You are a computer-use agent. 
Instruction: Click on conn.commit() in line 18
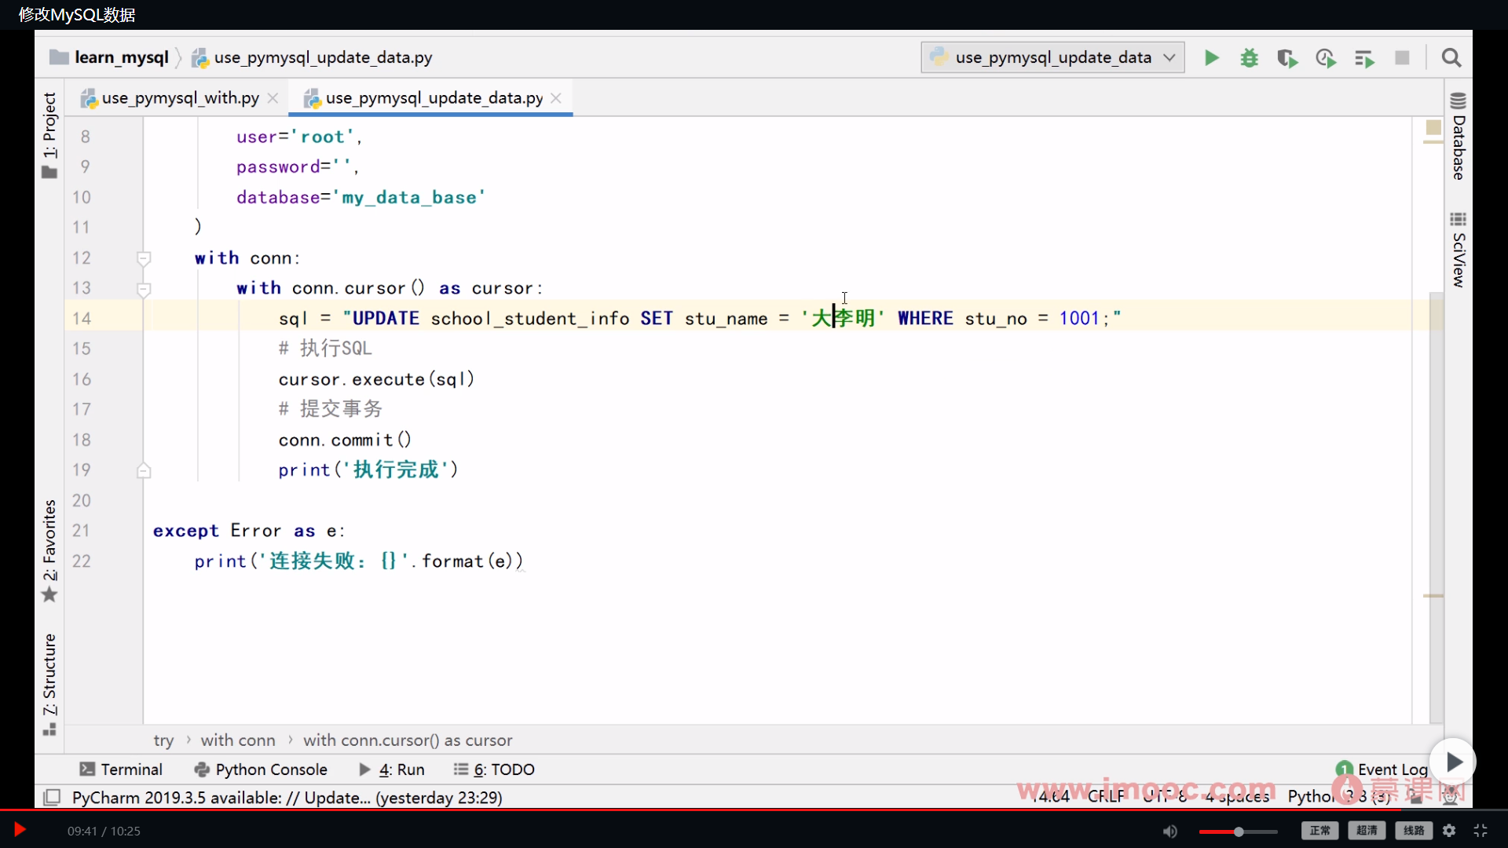point(345,440)
